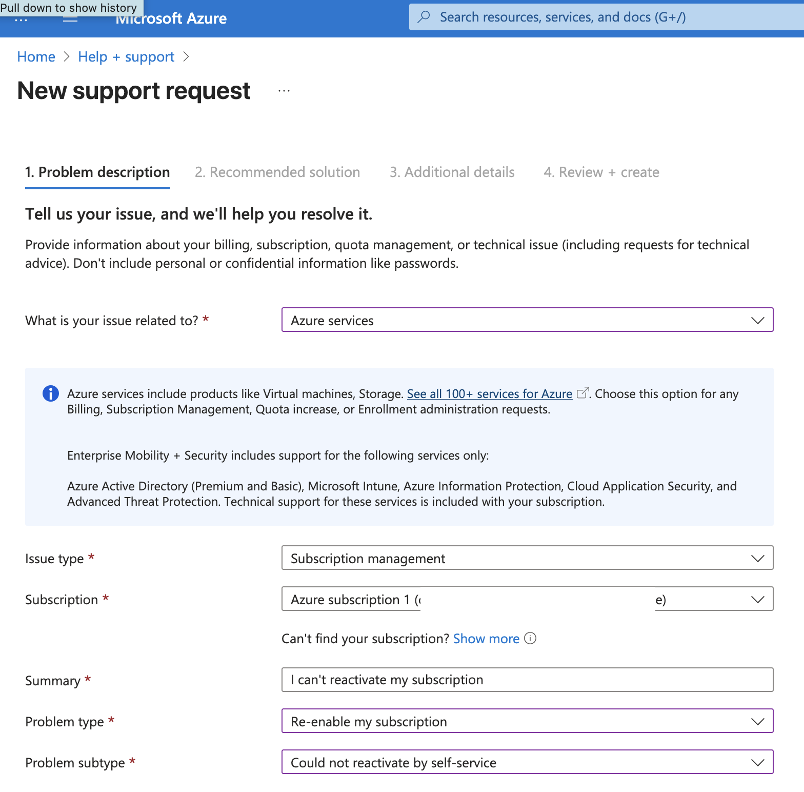Viewport: 804px width, 792px height.
Task: Click the blue info icon in the notice
Action: 50,393
